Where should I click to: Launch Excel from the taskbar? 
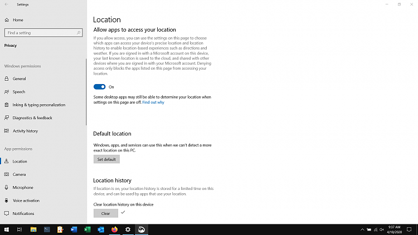[88, 229]
